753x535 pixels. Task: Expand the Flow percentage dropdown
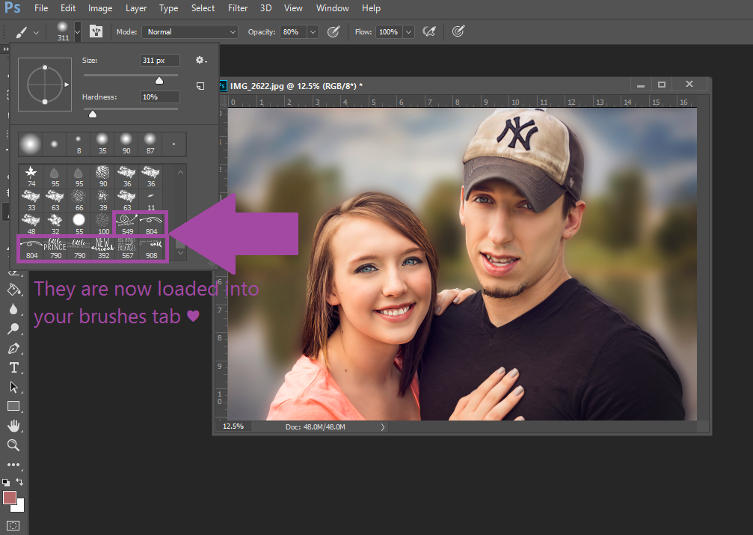coord(408,32)
